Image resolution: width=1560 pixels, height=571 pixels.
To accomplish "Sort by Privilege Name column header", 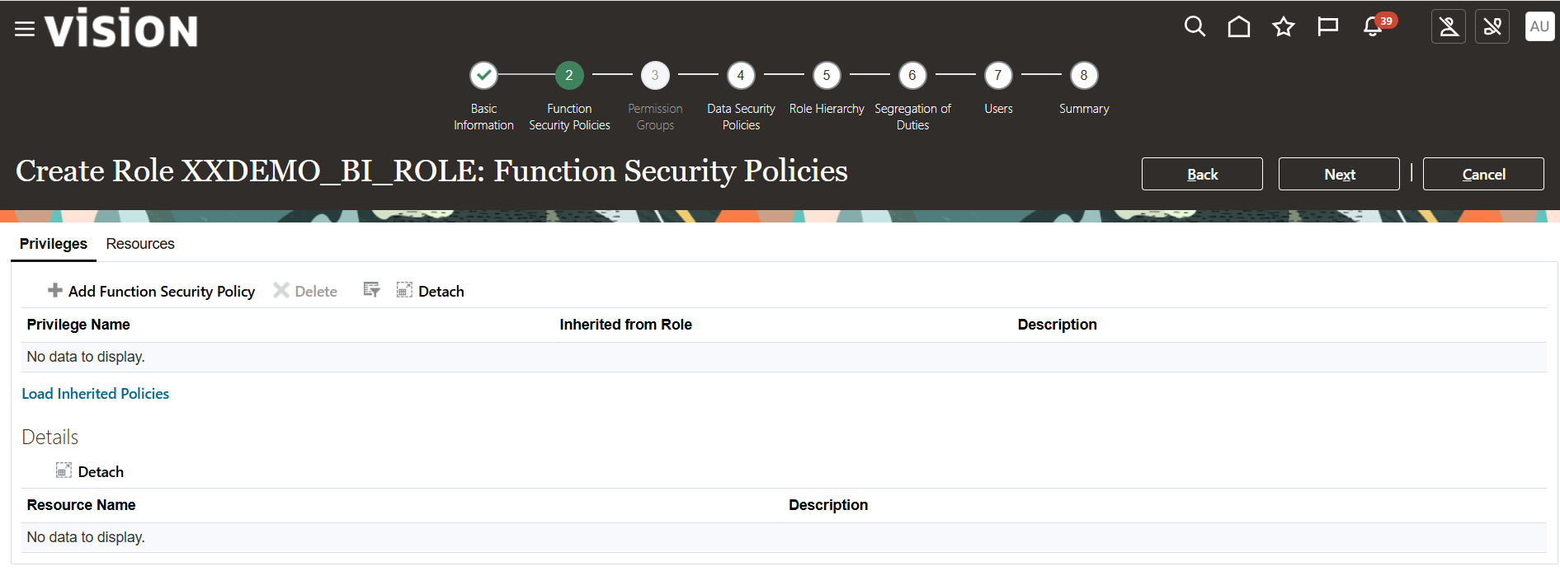I will (78, 325).
